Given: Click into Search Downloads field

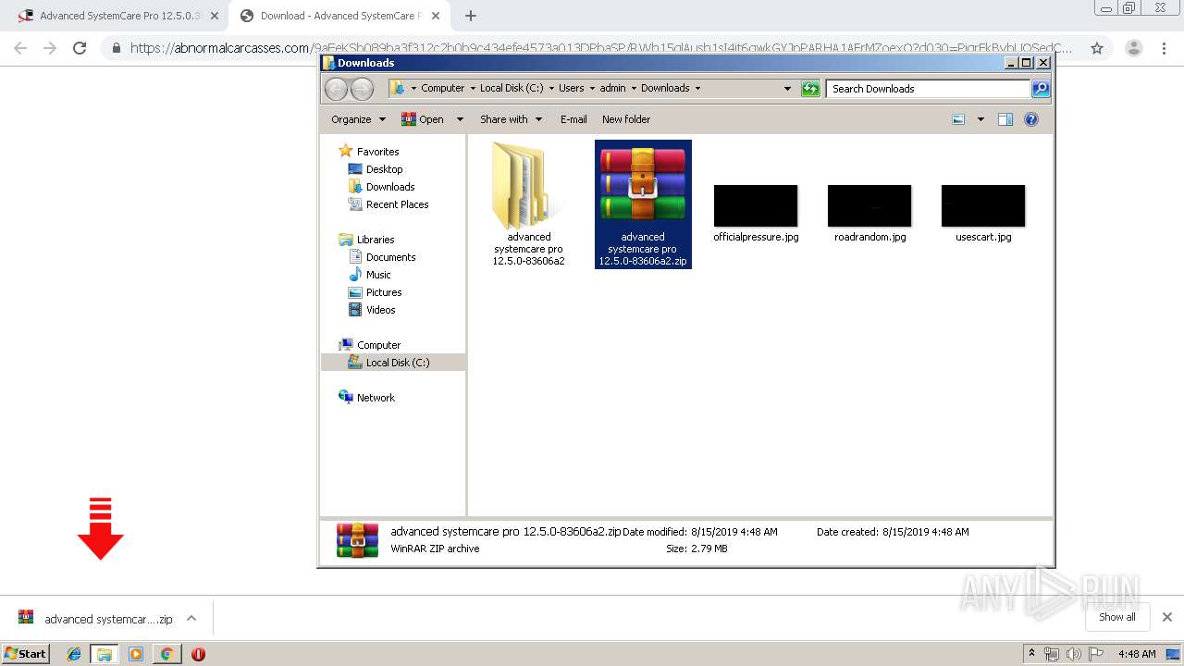Looking at the screenshot, I should (x=928, y=89).
